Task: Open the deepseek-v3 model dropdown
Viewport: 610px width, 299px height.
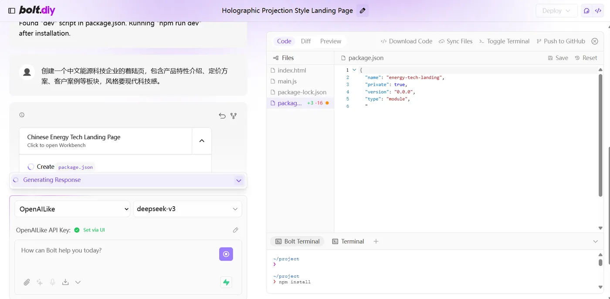Action: click(x=187, y=209)
